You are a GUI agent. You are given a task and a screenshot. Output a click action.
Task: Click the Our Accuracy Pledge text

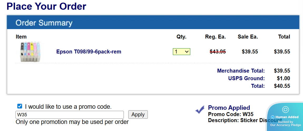pos(285,125)
